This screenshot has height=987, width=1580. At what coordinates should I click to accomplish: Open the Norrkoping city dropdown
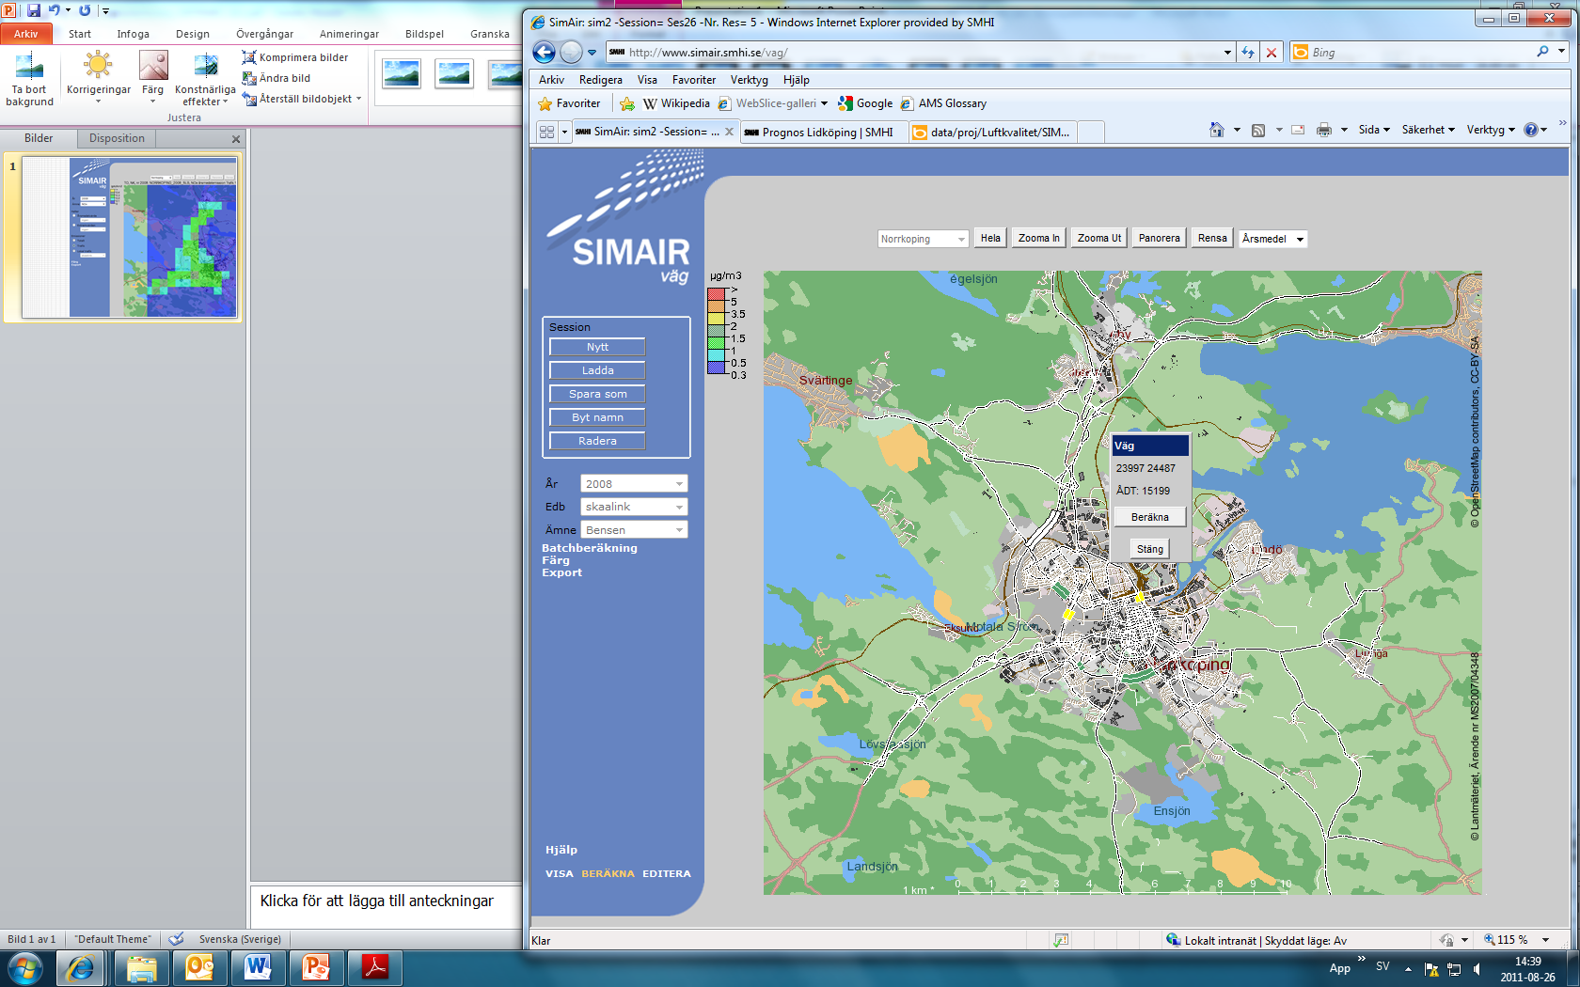923,239
